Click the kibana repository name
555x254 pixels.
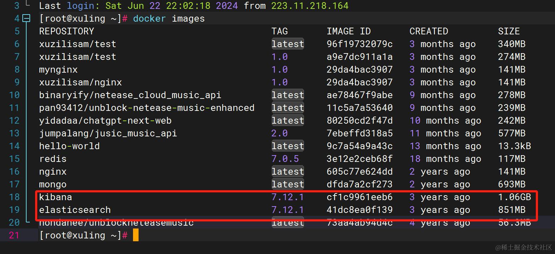[56, 197]
